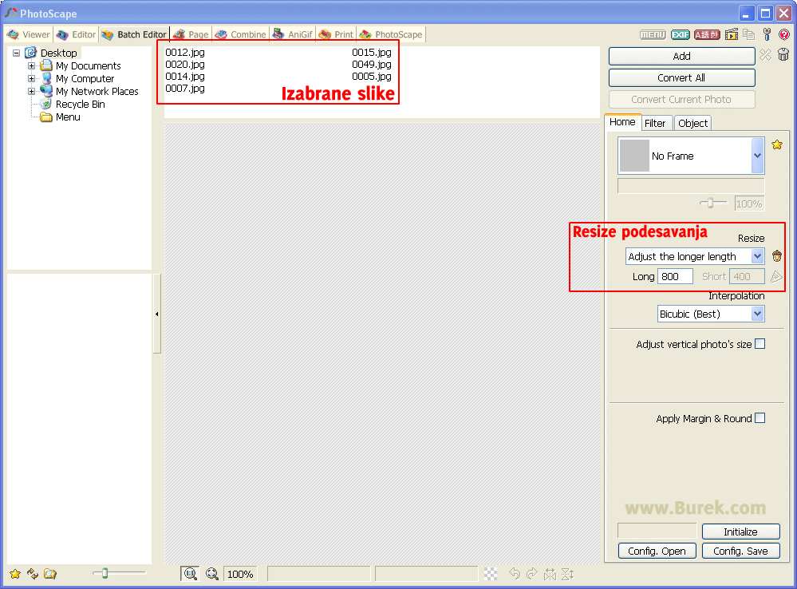The image size is (797, 589).
Task: Click the checkerboard background icon
Action: pos(491,575)
